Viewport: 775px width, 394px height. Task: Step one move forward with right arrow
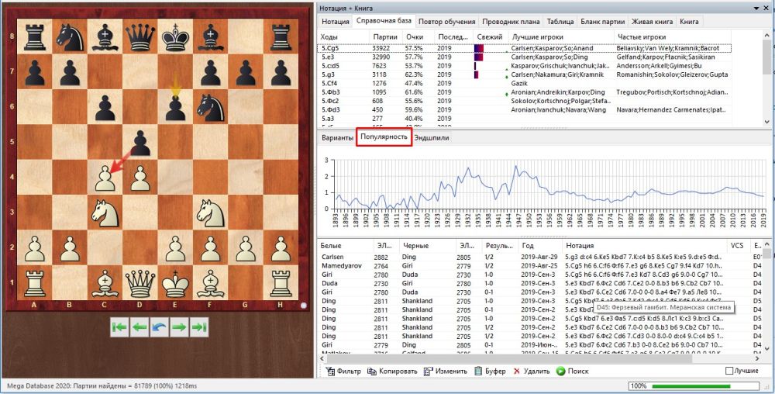pos(179,327)
